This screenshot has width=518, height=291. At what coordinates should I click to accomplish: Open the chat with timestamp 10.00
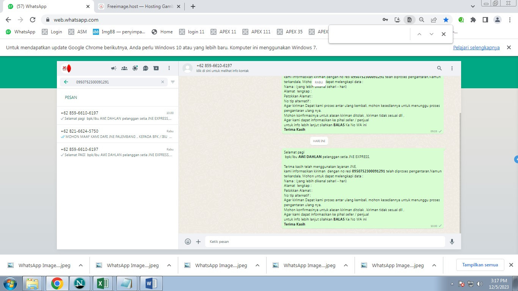pos(118,116)
